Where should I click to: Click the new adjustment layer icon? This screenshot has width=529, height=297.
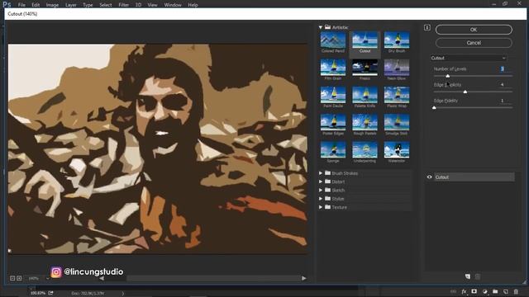pos(485,291)
